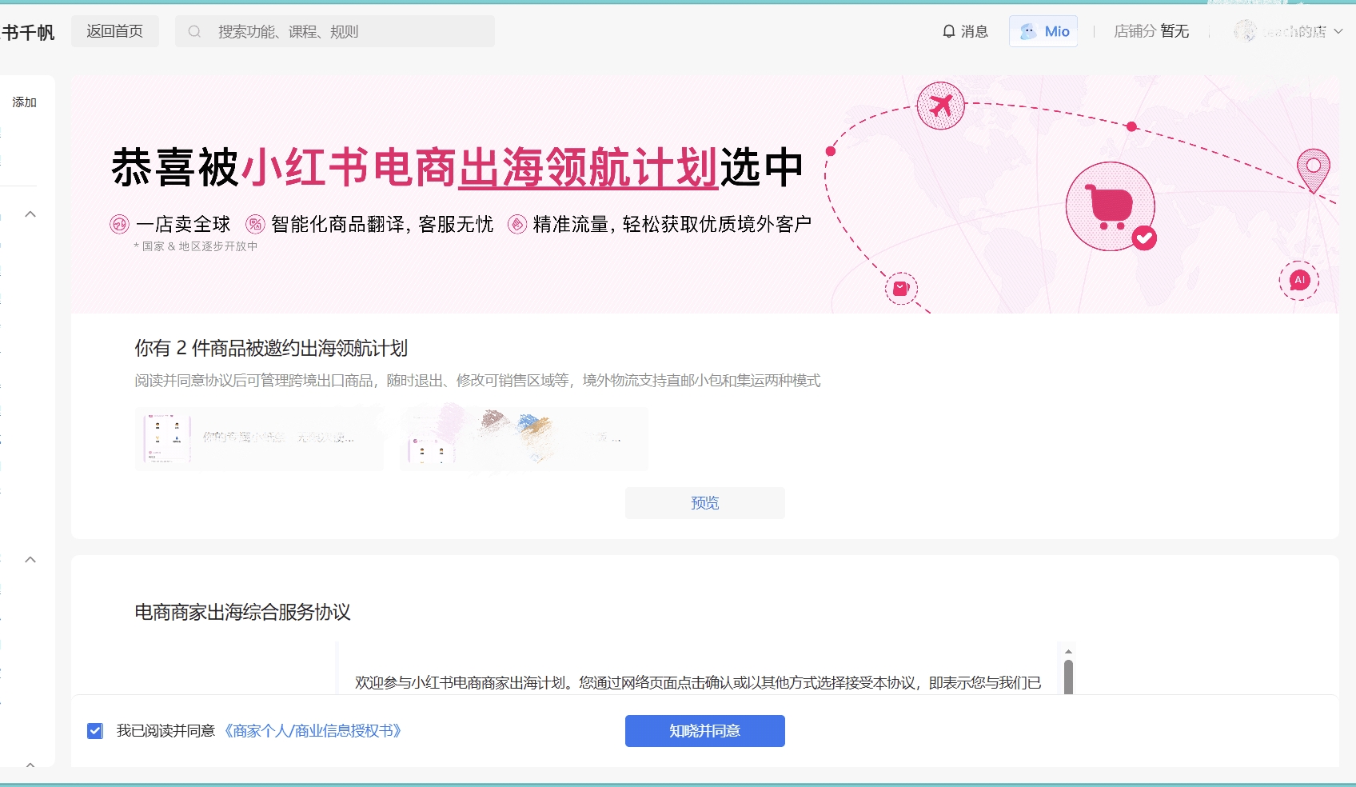Click the 出海领航计划 underlined banner link
The width and height of the screenshot is (1356, 787).
pyautogui.click(x=588, y=168)
